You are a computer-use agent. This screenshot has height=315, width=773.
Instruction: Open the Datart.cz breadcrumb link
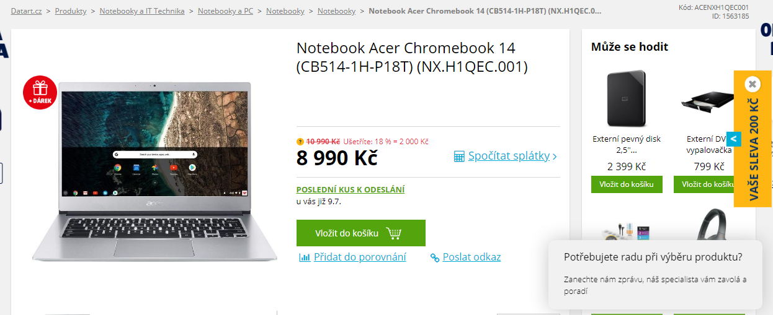pyautogui.click(x=27, y=11)
